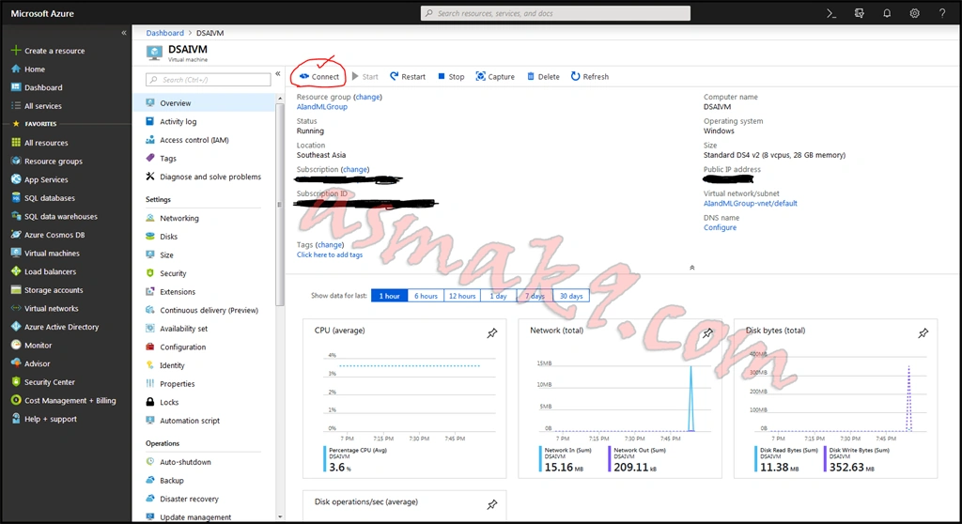Viewport: 962px width, 524px height.
Task: Pin the CPU (average) chart
Action: [x=492, y=333]
